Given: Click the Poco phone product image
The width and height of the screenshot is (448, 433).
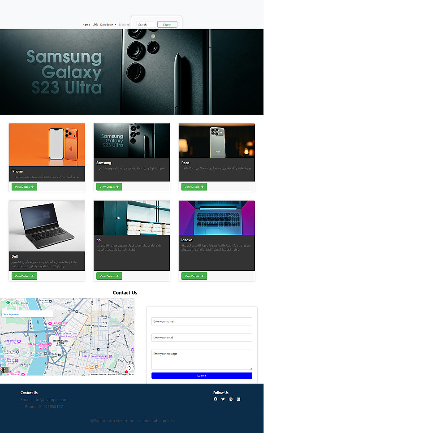Looking at the screenshot, I should [x=216, y=141].
